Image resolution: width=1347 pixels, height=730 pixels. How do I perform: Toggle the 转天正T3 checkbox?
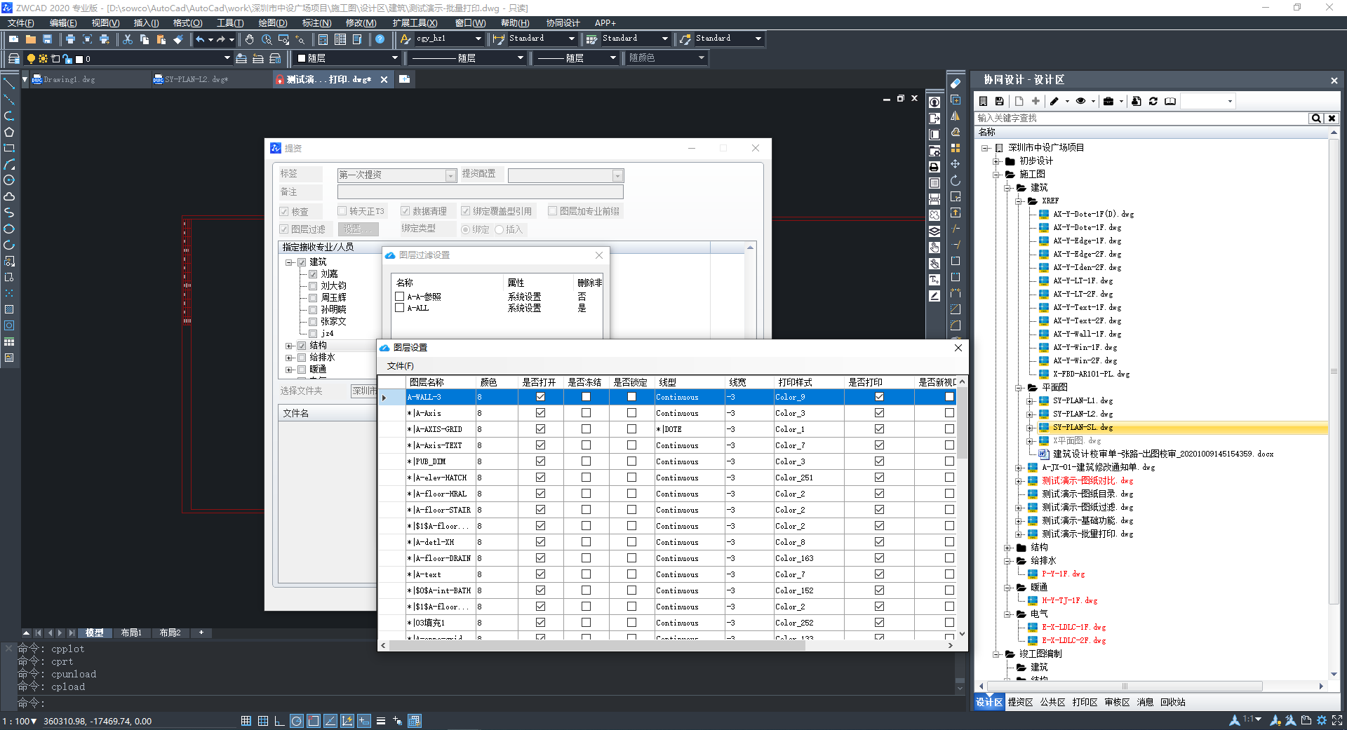pos(342,211)
